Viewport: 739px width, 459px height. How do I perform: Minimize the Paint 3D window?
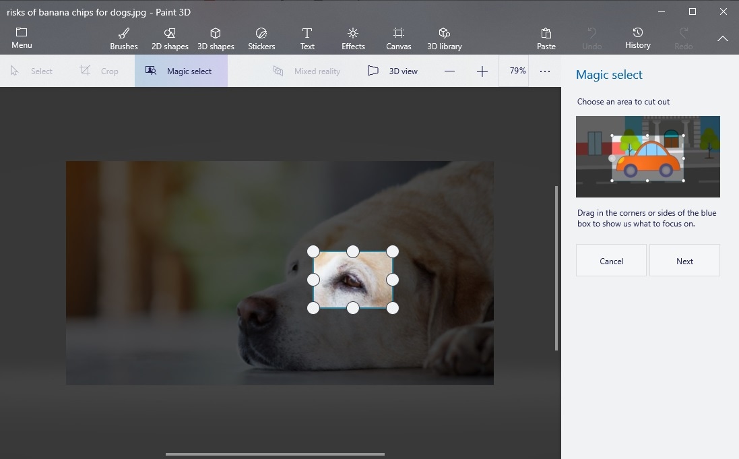click(x=662, y=11)
